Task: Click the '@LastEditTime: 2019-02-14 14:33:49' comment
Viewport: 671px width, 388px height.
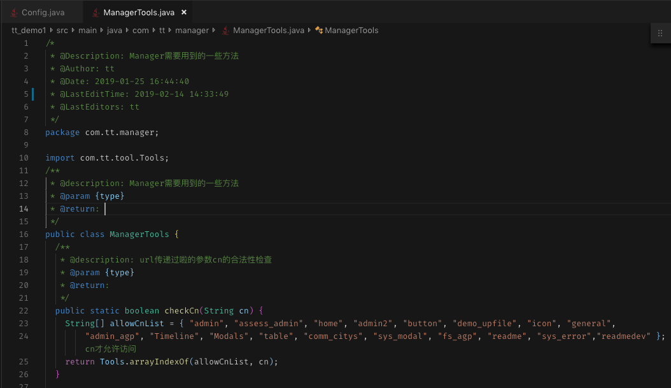Action: (145, 94)
